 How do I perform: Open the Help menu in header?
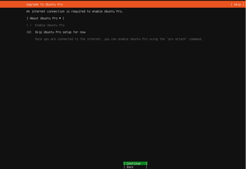coord(237,5)
